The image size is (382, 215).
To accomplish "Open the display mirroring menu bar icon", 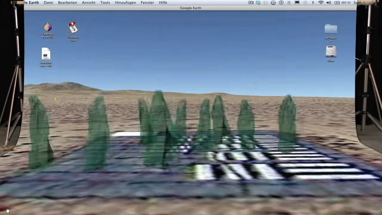I will pyautogui.click(x=297, y=3).
